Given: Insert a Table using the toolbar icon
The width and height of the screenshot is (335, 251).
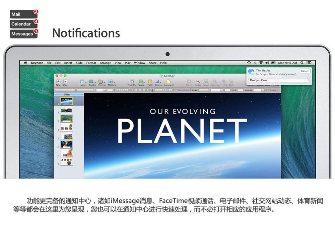Looking at the screenshot, I should [150, 82].
